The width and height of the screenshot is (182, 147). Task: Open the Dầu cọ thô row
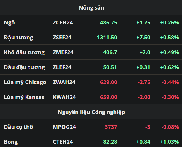point(18,127)
